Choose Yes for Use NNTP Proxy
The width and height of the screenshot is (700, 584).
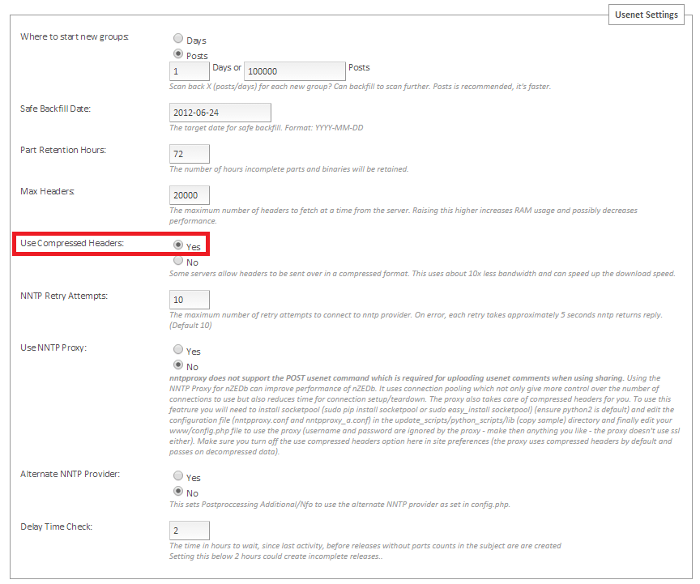tap(178, 350)
